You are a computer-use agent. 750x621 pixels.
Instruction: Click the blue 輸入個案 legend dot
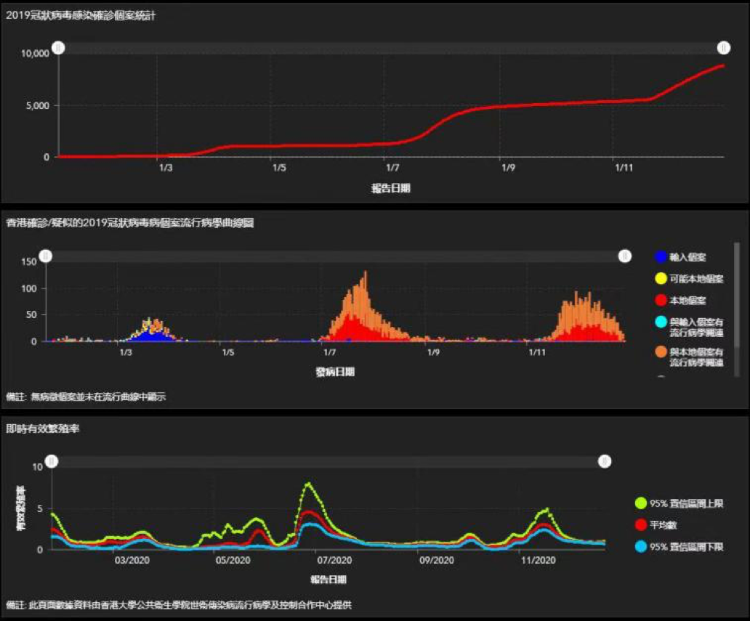[x=661, y=257]
